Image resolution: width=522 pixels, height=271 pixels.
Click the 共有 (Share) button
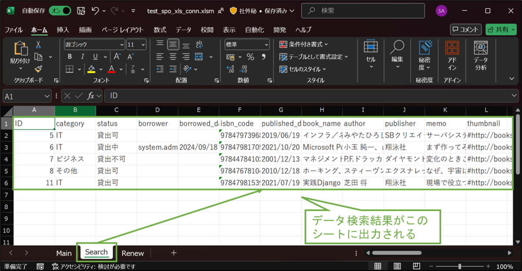pyautogui.click(x=501, y=30)
